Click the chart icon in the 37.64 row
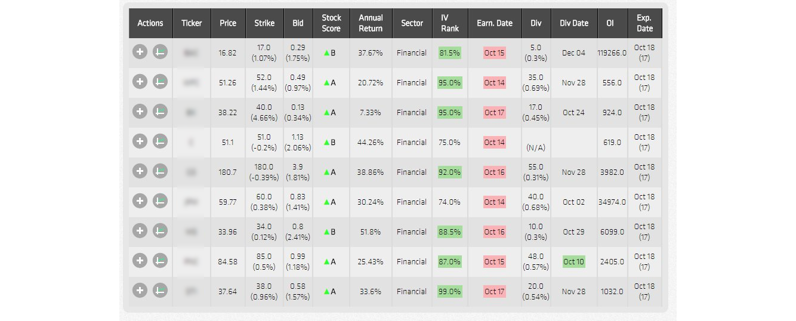796x321 pixels. [x=160, y=291]
